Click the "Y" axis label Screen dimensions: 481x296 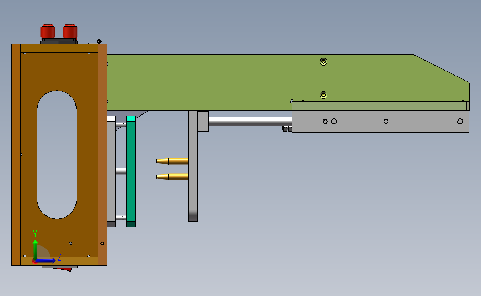(35, 234)
